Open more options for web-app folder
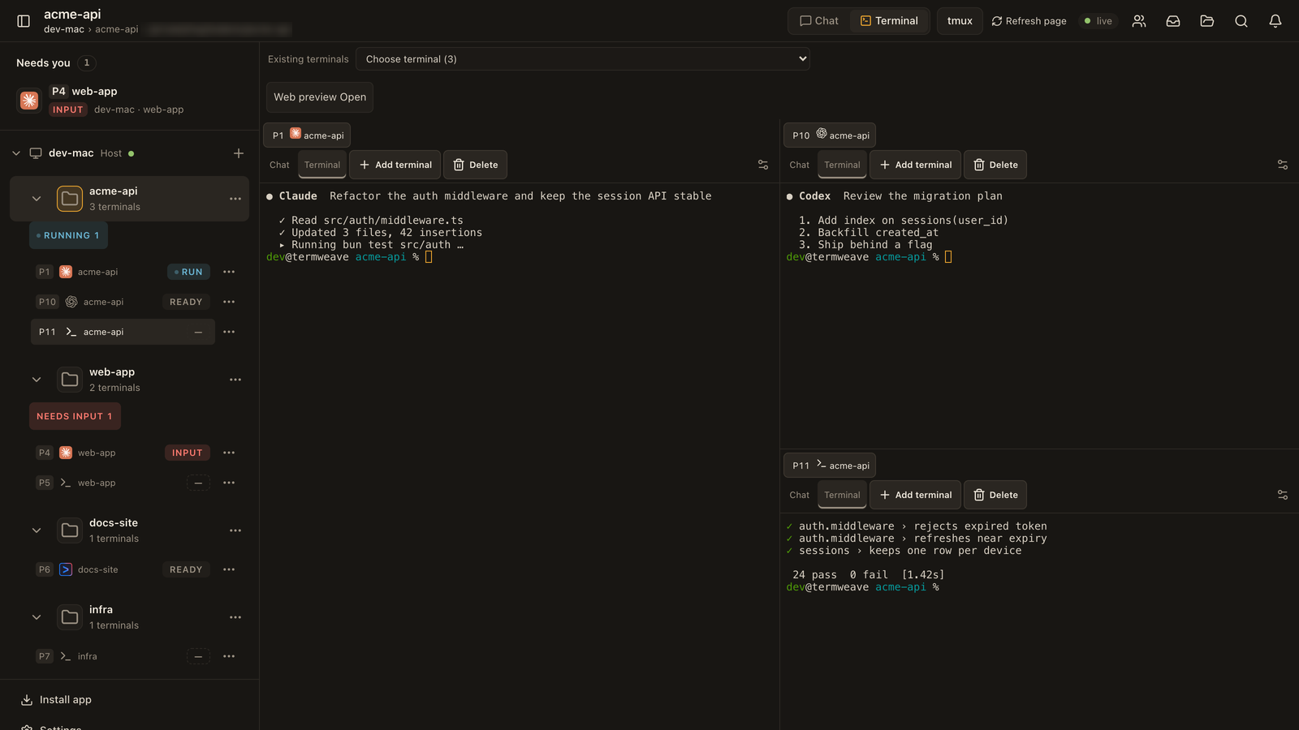Image resolution: width=1299 pixels, height=730 pixels. pos(235,380)
